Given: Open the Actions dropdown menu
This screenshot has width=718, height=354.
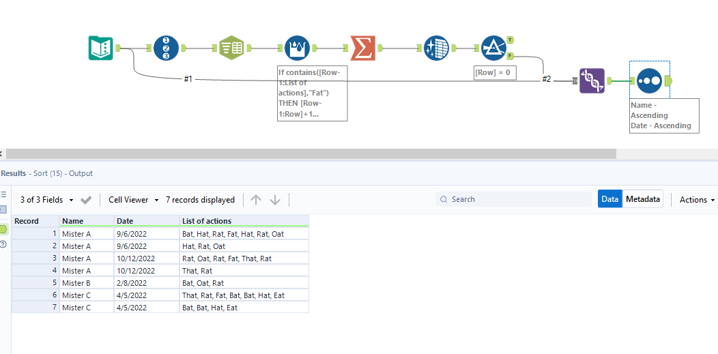Looking at the screenshot, I should 697,200.
